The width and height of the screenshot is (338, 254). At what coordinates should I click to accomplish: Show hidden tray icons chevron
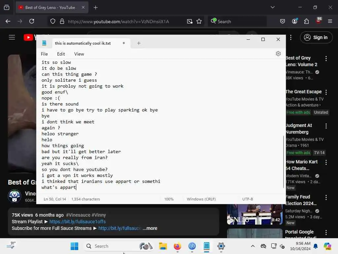(253, 246)
